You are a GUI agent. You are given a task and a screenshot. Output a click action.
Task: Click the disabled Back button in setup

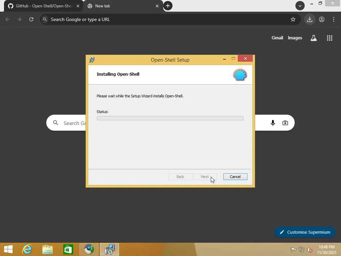click(180, 177)
